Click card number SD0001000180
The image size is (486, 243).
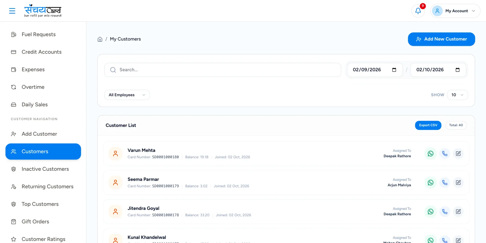pyautogui.click(x=166, y=157)
